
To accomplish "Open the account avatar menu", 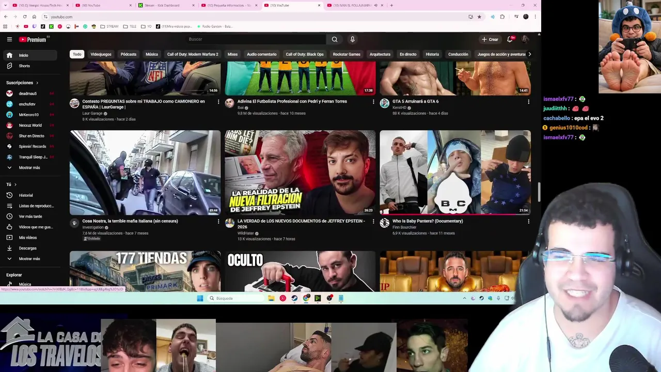I will tap(525, 39).
